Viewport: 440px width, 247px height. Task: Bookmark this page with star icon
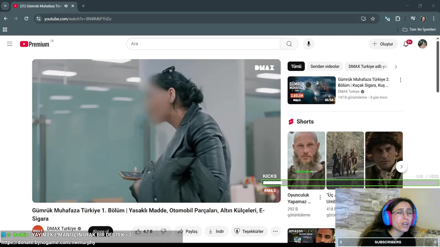click(373, 19)
